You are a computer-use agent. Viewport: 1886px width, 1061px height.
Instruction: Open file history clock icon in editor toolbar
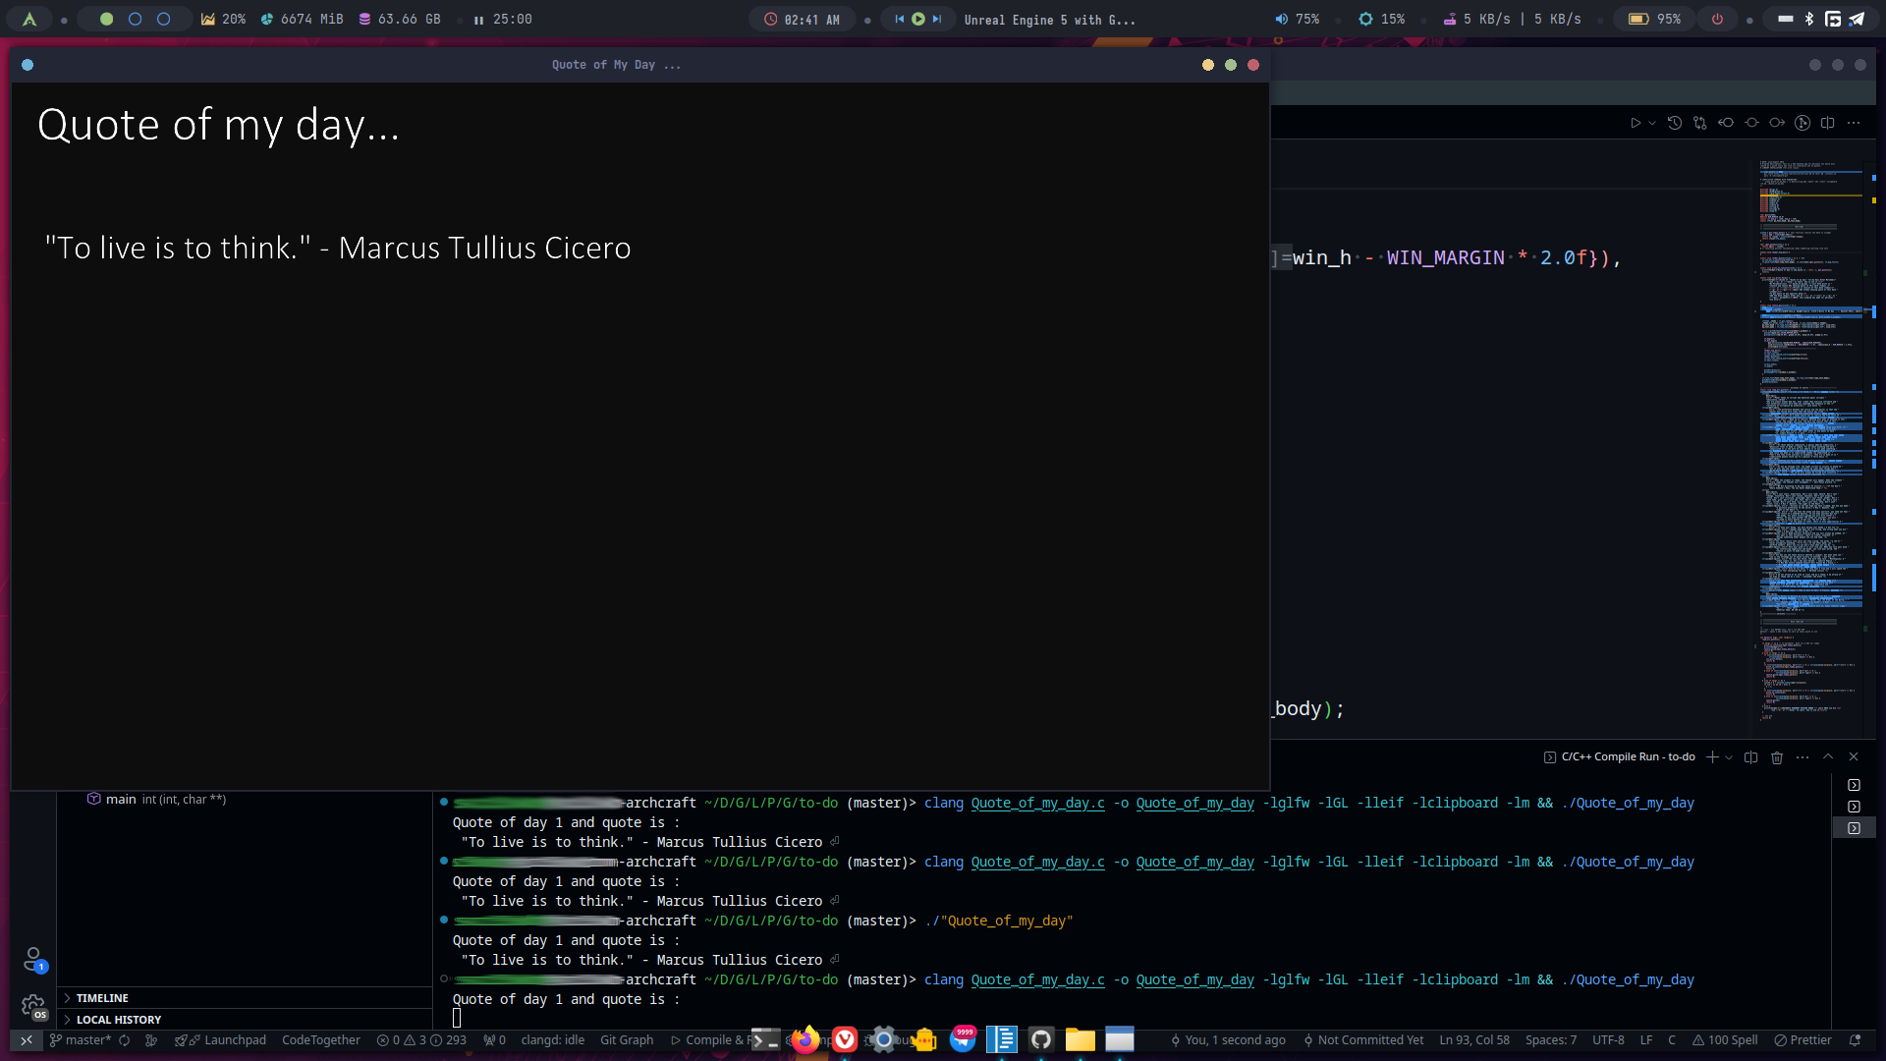pyautogui.click(x=1675, y=123)
